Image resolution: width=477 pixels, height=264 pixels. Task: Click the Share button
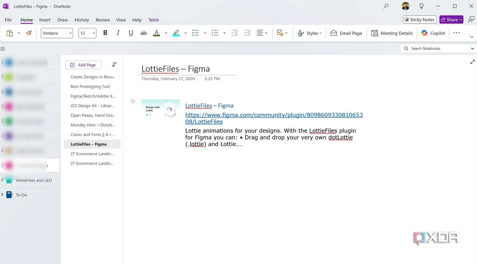(x=451, y=20)
